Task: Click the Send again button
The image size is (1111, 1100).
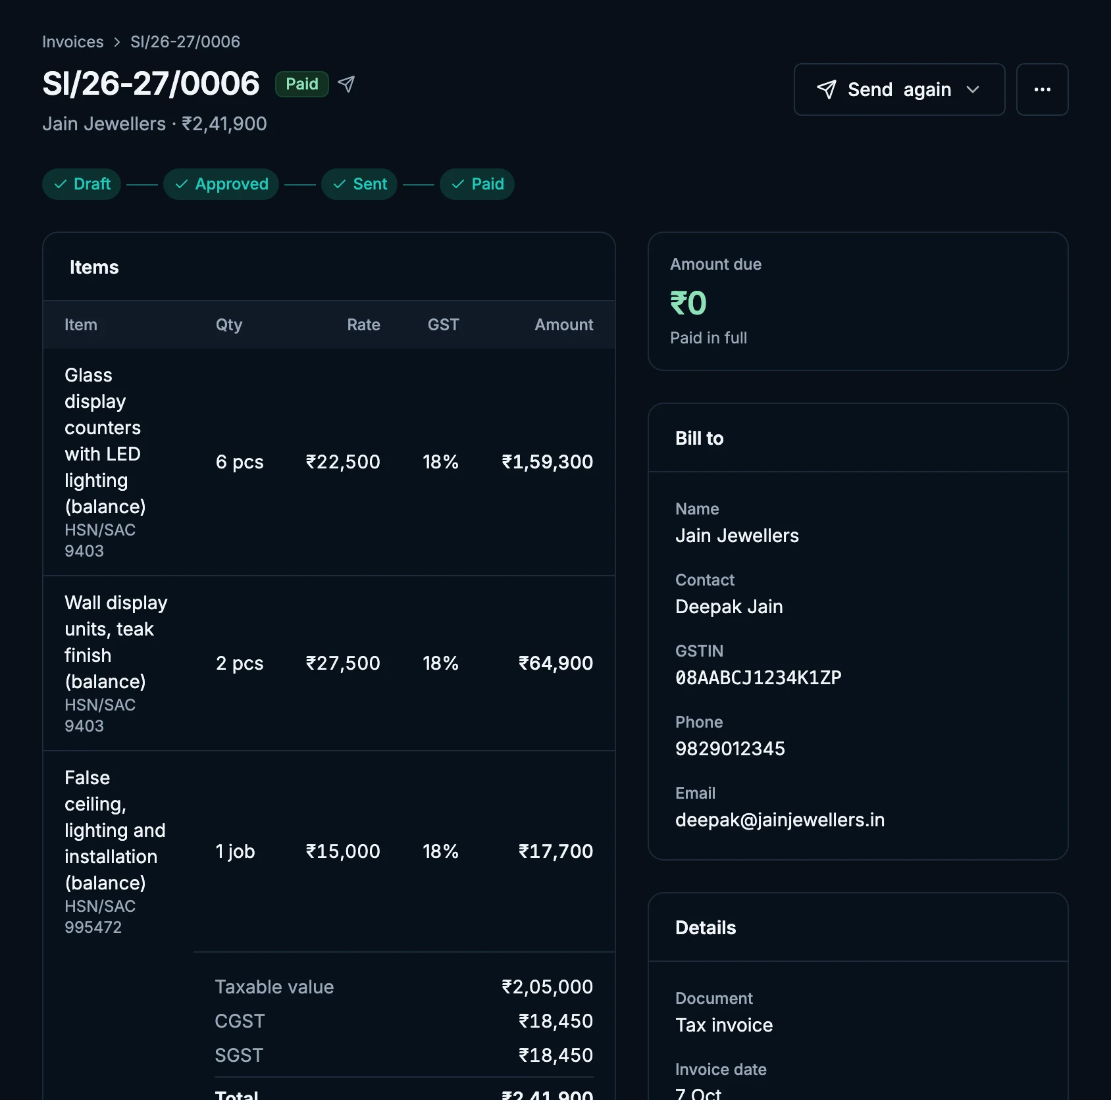Action: click(899, 89)
